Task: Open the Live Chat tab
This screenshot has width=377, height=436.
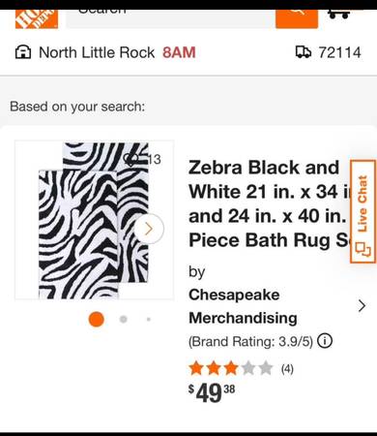Action: 362,211
